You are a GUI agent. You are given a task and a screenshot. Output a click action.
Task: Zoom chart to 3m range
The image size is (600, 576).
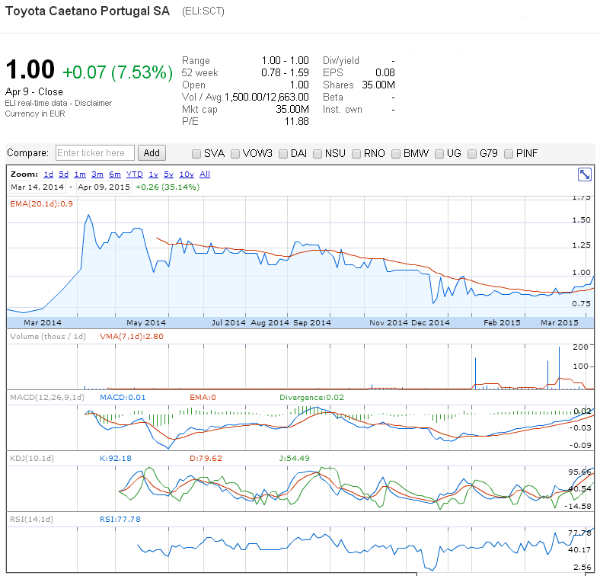97,174
